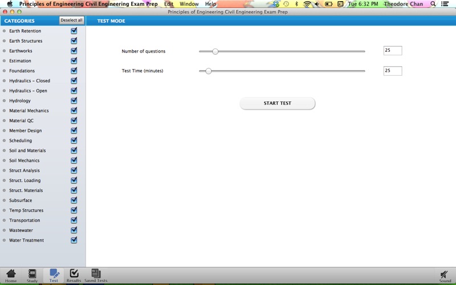456x285 pixels.
Task: Select the Material QC category label
Action: (21, 121)
